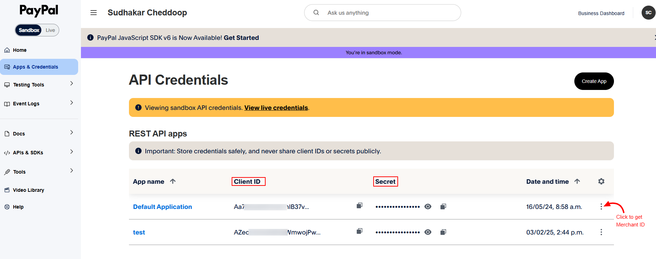This screenshot has width=656, height=259.
Task: Switch environment toggle to Live
Action: coord(50,30)
